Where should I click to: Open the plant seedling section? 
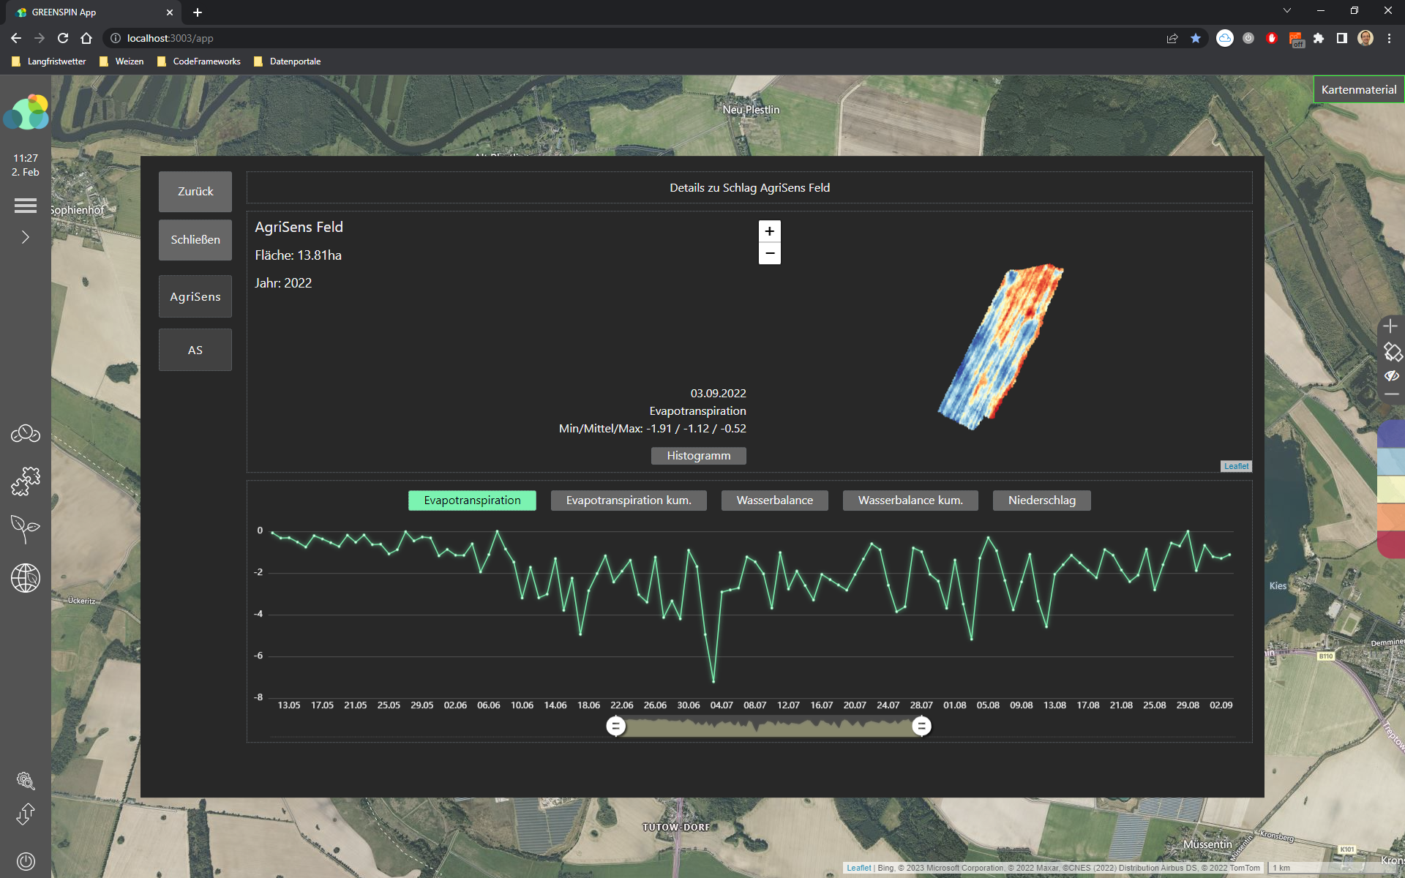[x=26, y=528]
